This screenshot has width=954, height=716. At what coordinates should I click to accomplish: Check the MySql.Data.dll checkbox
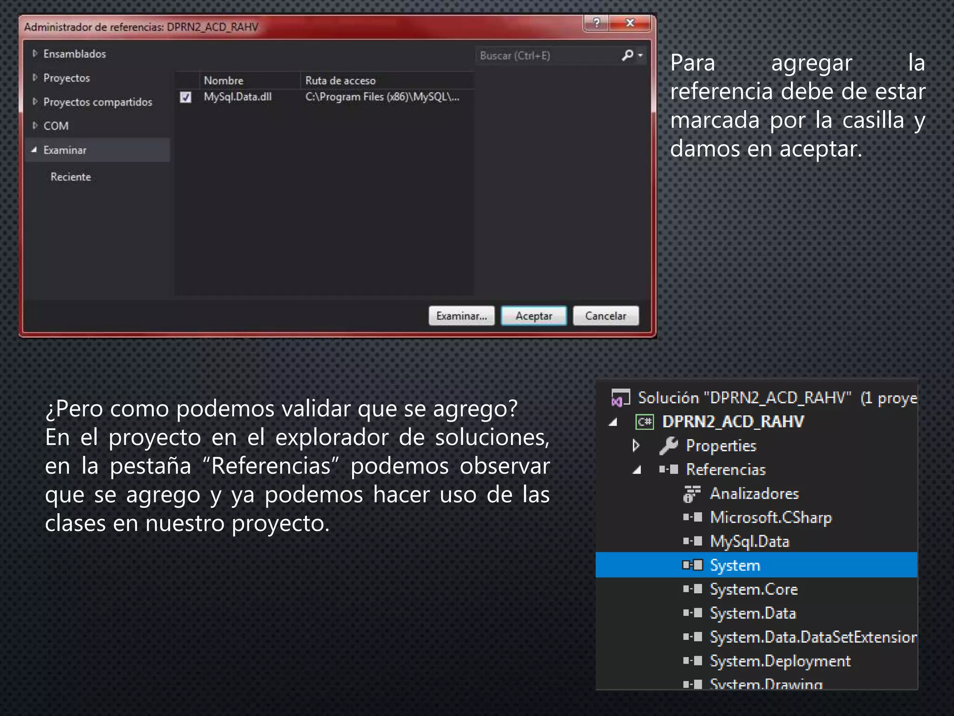(x=185, y=97)
